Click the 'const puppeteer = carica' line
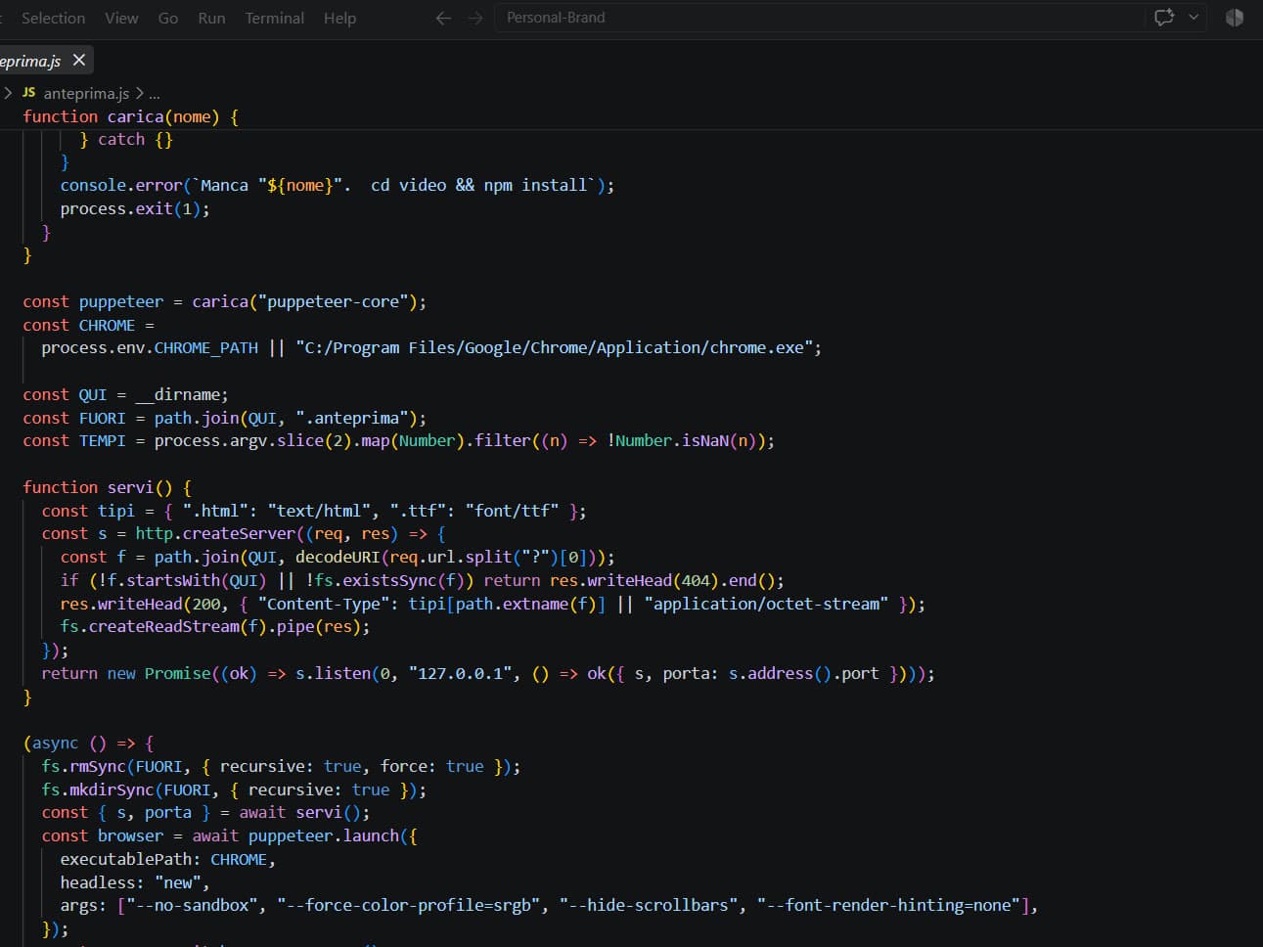 click(225, 301)
